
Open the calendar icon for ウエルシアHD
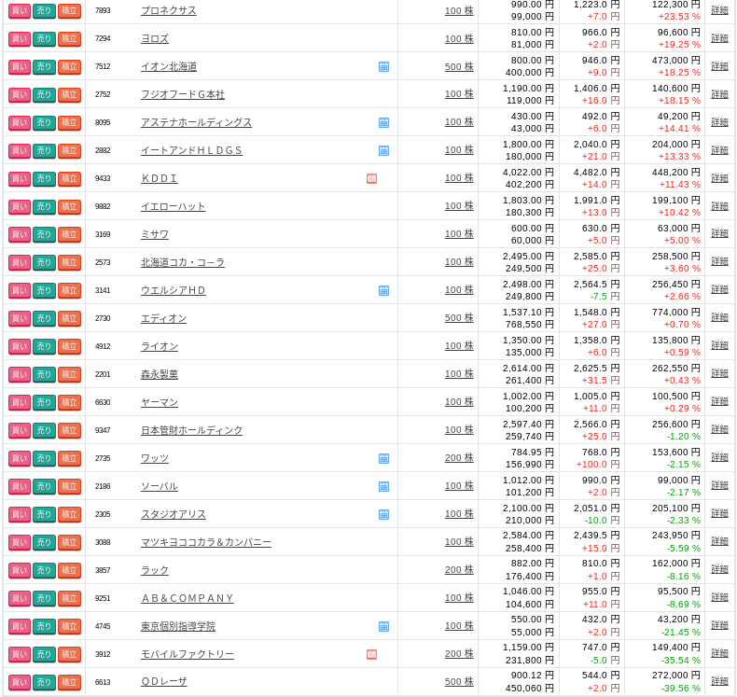383,291
